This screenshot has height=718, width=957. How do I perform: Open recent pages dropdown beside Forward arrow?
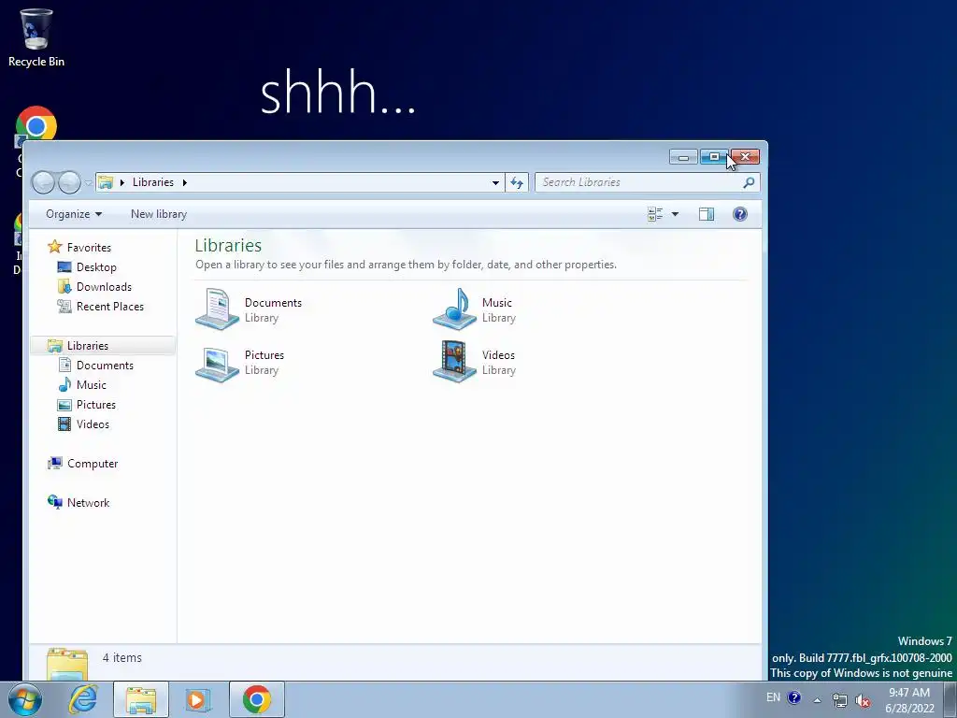[x=89, y=182]
